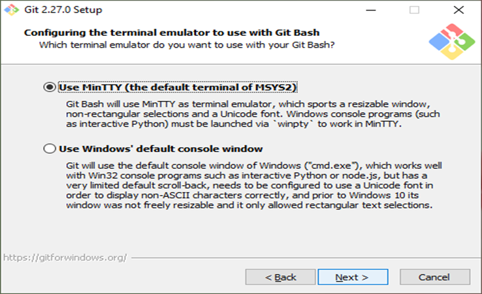Click the MinTTY description paragraph

pos(248,115)
